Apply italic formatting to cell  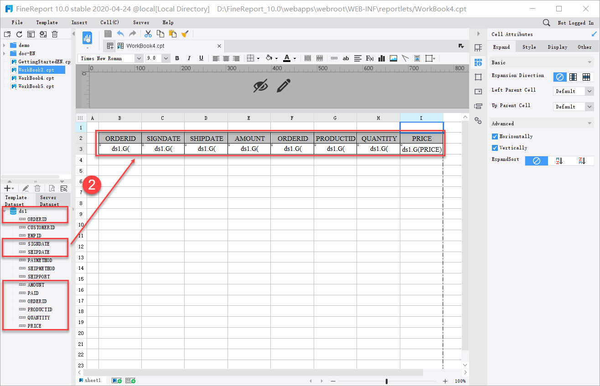(189, 58)
